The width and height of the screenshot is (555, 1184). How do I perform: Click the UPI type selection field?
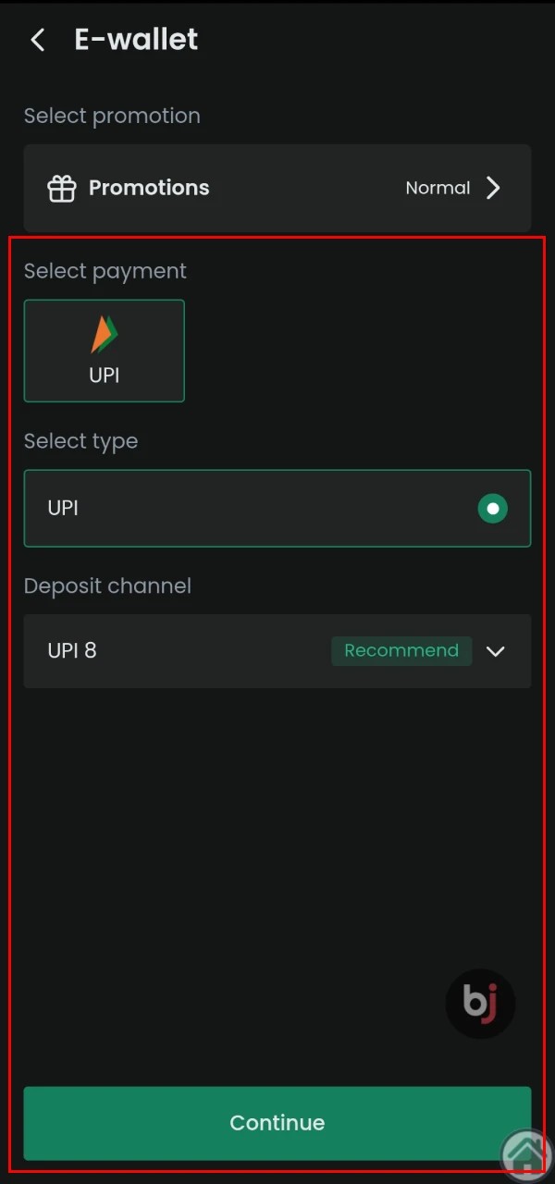pos(277,508)
